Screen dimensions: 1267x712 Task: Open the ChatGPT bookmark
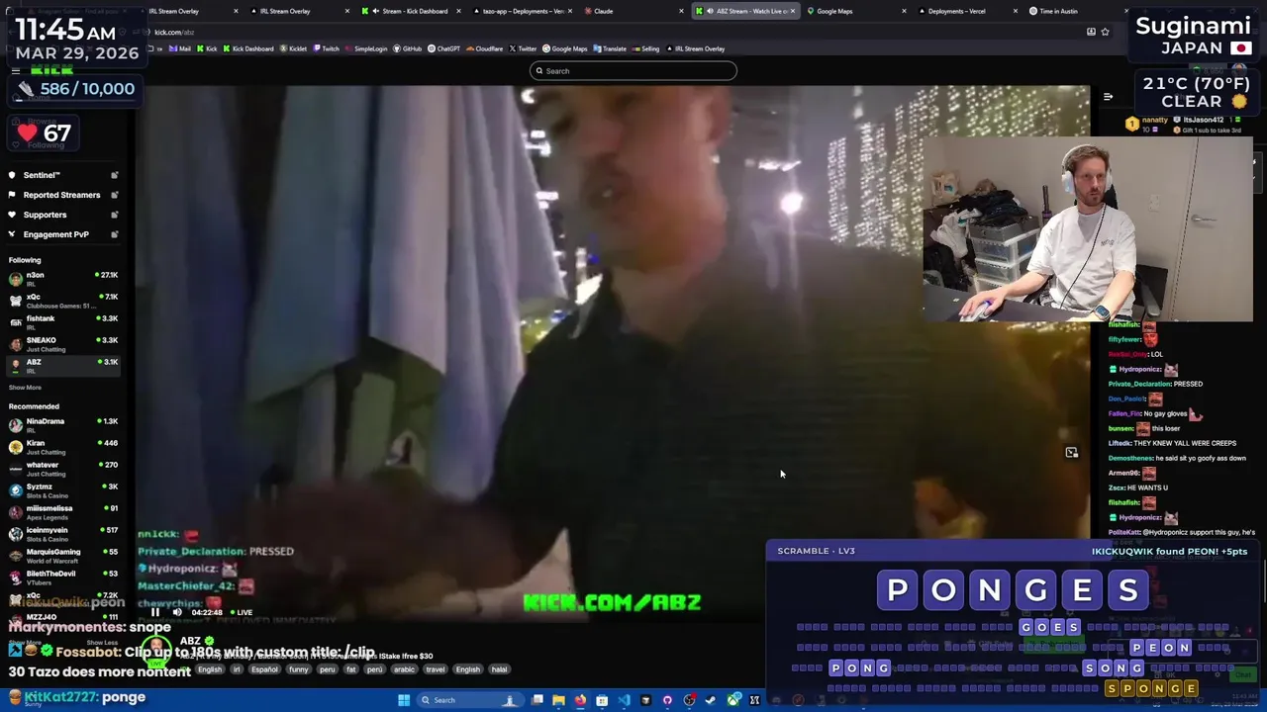pyautogui.click(x=444, y=48)
